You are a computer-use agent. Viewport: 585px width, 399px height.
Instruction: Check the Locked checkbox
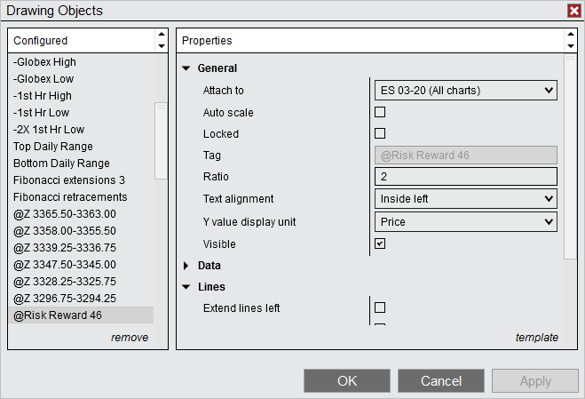[380, 133]
